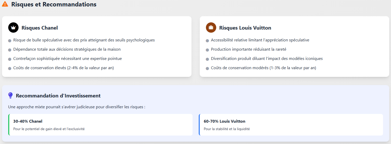
Task: Click Chanel conservation costs 2-4% line
Action: [64, 68]
